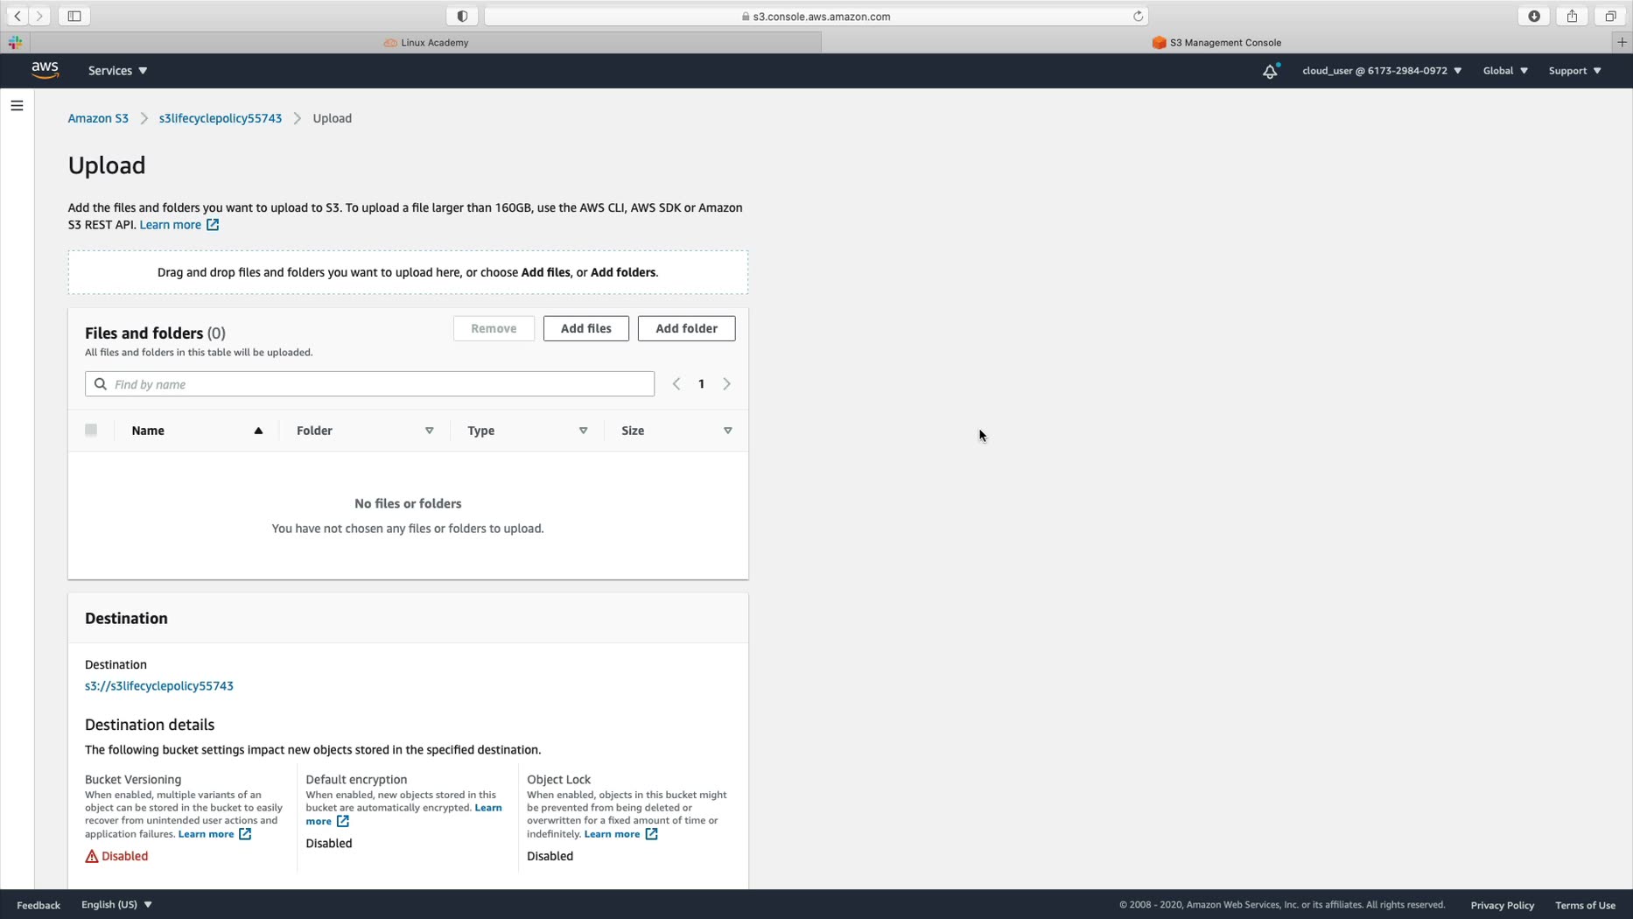Viewport: 1633px width, 919px height.
Task: Open browser downloads icon
Action: pyautogui.click(x=1534, y=16)
